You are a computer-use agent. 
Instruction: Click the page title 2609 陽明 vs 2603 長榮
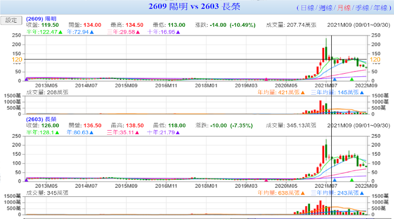coord(194,7)
